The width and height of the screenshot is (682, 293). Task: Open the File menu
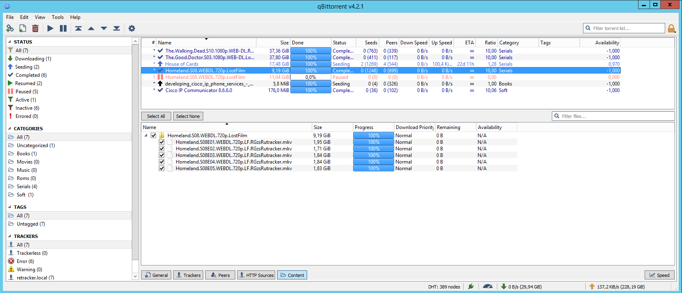pyautogui.click(x=10, y=17)
